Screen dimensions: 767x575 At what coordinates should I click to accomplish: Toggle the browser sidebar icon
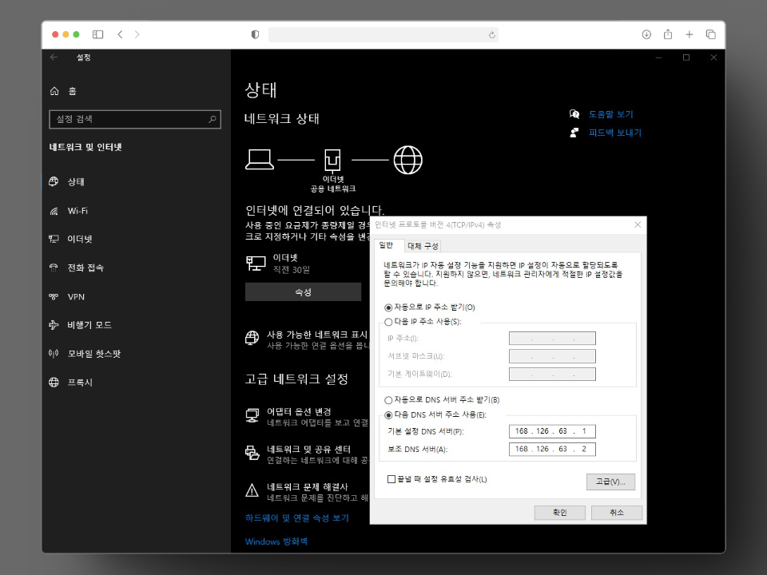(97, 34)
